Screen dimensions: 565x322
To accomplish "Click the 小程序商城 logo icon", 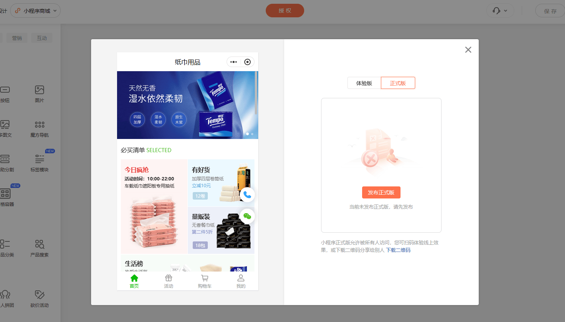I will pyautogui.click(x=17, y=11).
